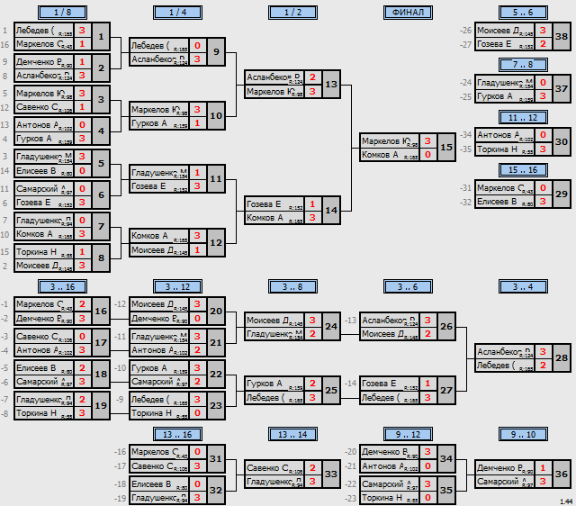
Task: Select Елисеев В in match 29
Action: 505,202
